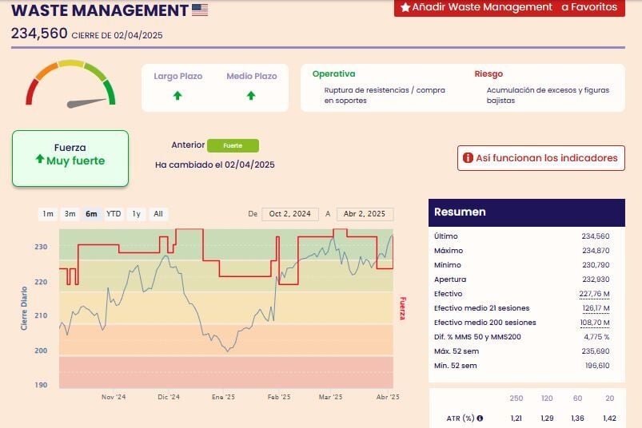Click the WASTE MANAGEMENT title
Image resolution: width=642 pixels, height=428 pixels.
pyautogui.click(x=100, y=10)
